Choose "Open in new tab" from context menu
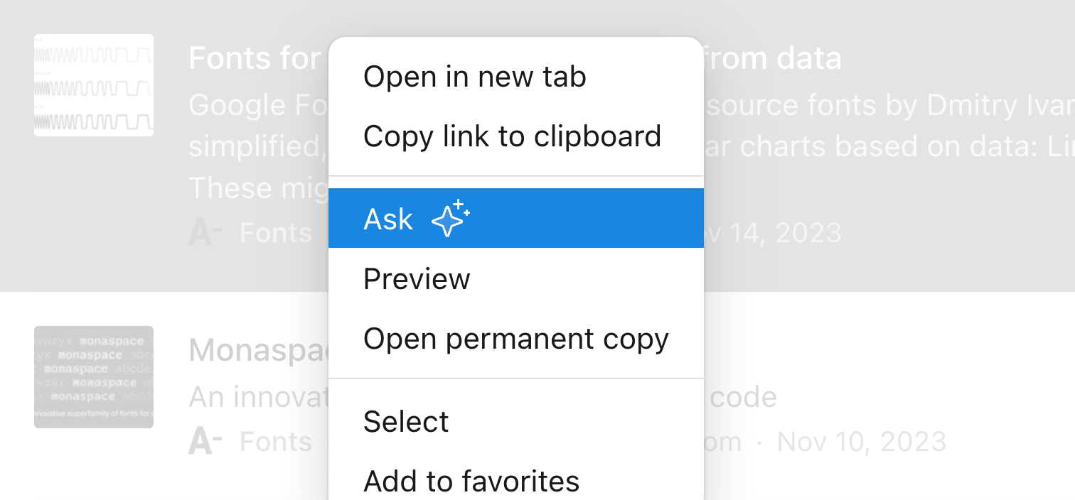The height and width of the screenshot is (500, 1075). pos(474,77)
